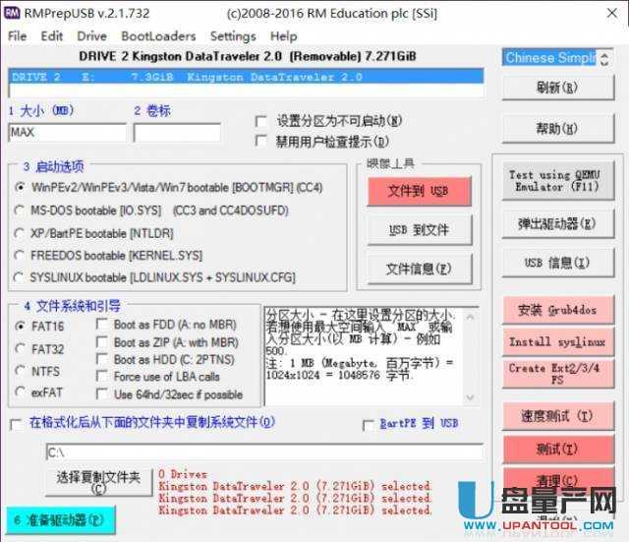
Task: Click the 安装 Grub4dos button
Action: pyautogui.click(x=556, y=311)
